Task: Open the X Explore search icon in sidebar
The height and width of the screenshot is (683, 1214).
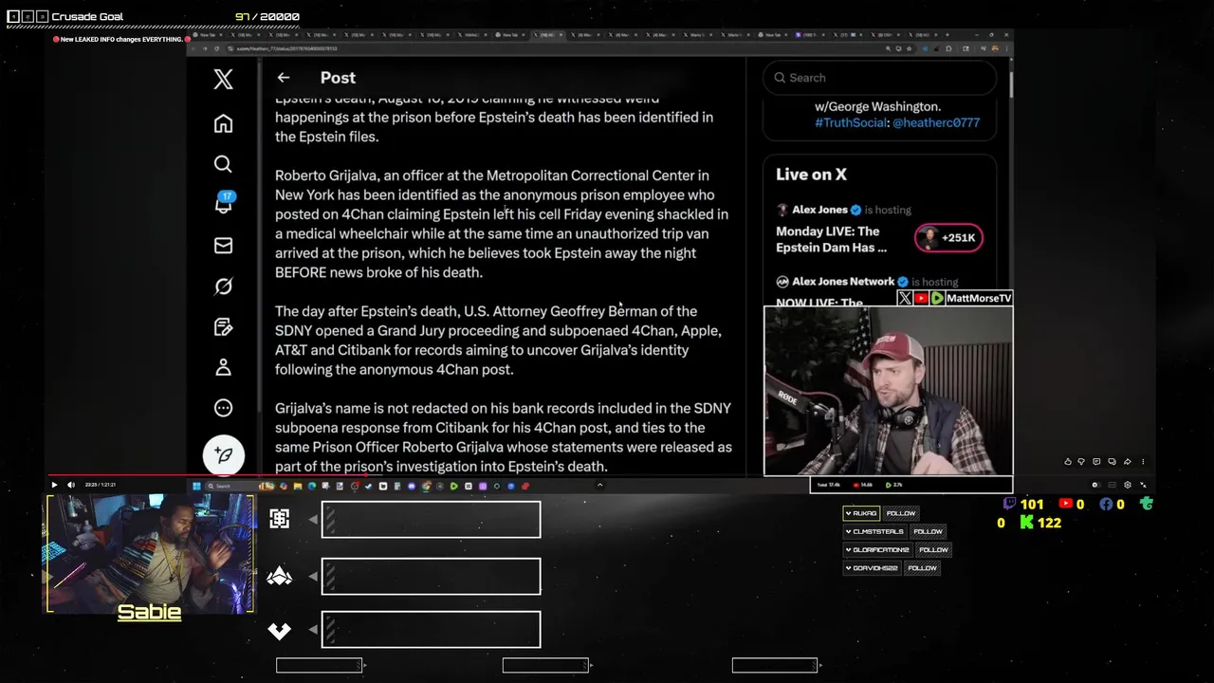Action: click(223, 164)
